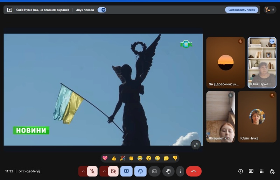280x180 pixels.
Task: Click the Остановить показ button
Action: (x=241, y=10)
